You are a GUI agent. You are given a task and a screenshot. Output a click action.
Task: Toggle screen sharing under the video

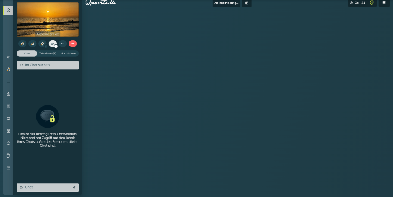coord(32,44)
